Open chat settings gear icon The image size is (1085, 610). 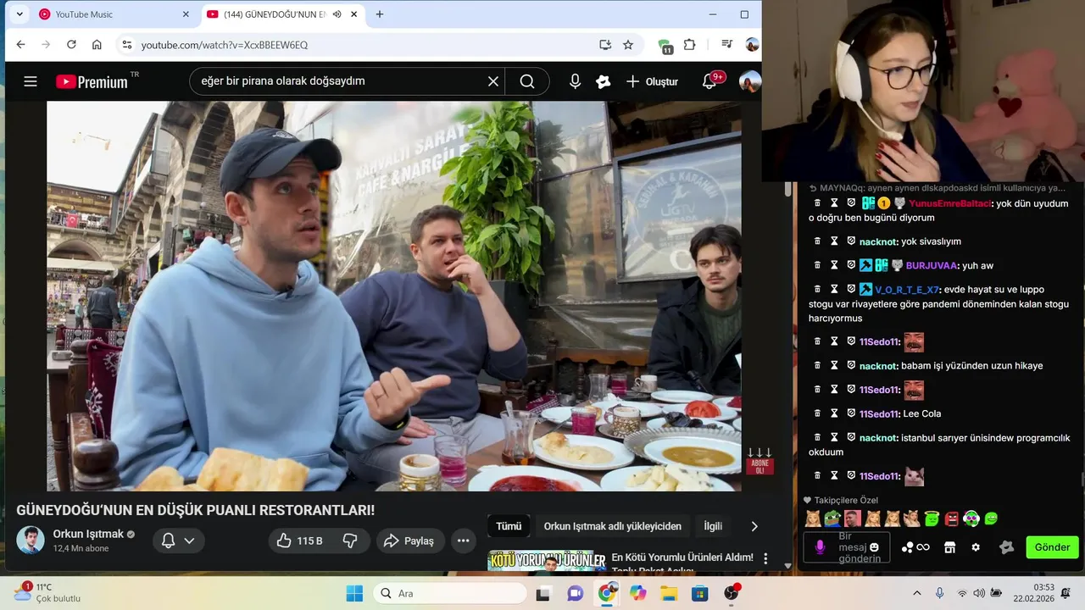click(x=976, y=547)
